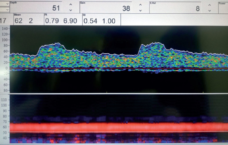Increase Depth with the up arrow
This screenshot has height=145, width=228.
70,5
